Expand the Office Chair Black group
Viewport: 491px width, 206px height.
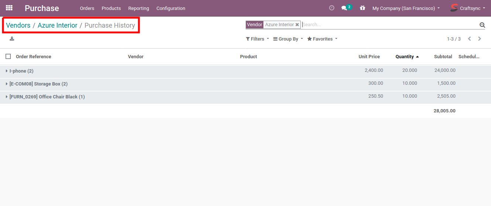47,97
